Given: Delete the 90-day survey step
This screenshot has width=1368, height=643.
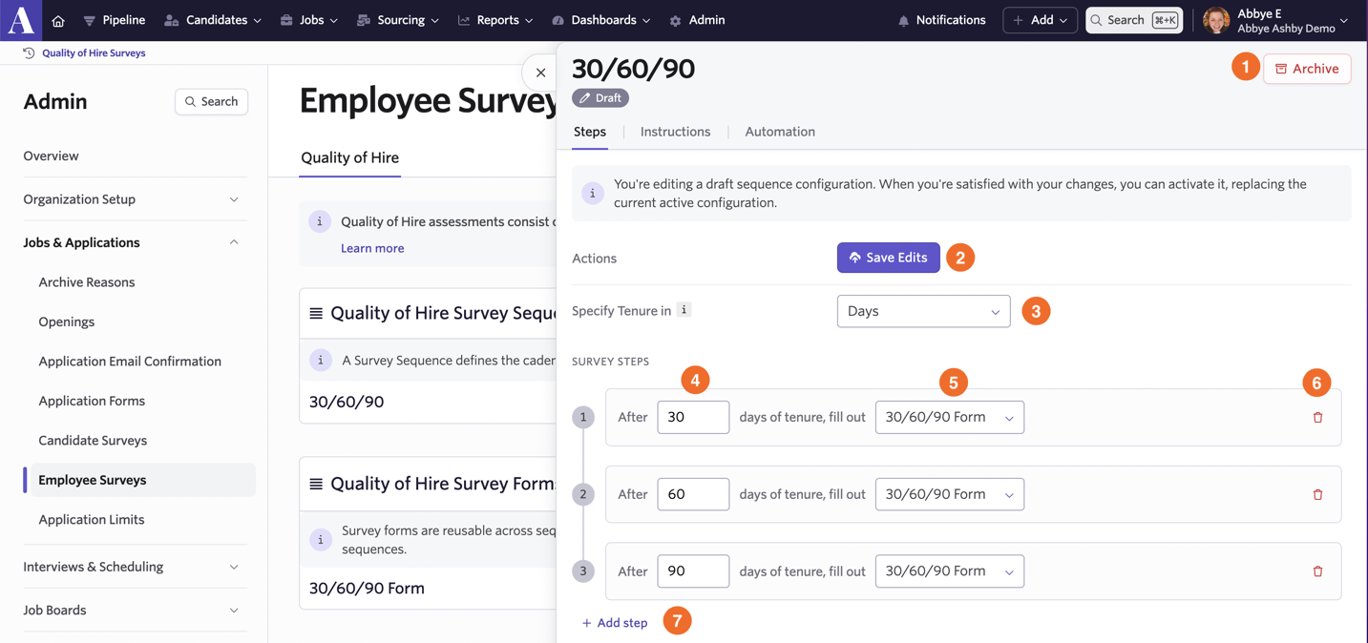Looking at the screenshot, I should pyautogui.click(x=1317, y=571).
